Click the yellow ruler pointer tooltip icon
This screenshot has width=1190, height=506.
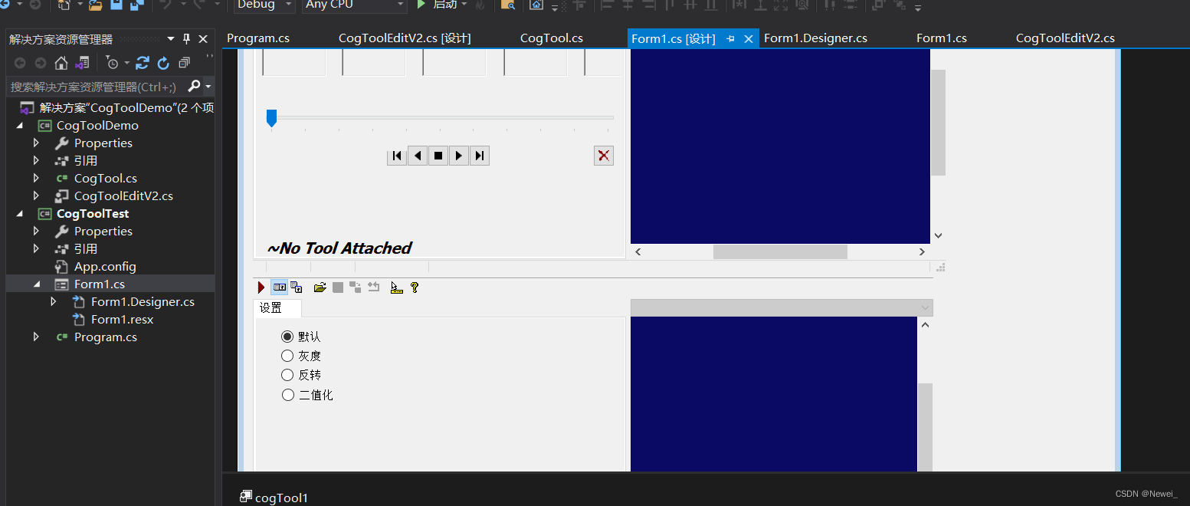coord(396,287)
